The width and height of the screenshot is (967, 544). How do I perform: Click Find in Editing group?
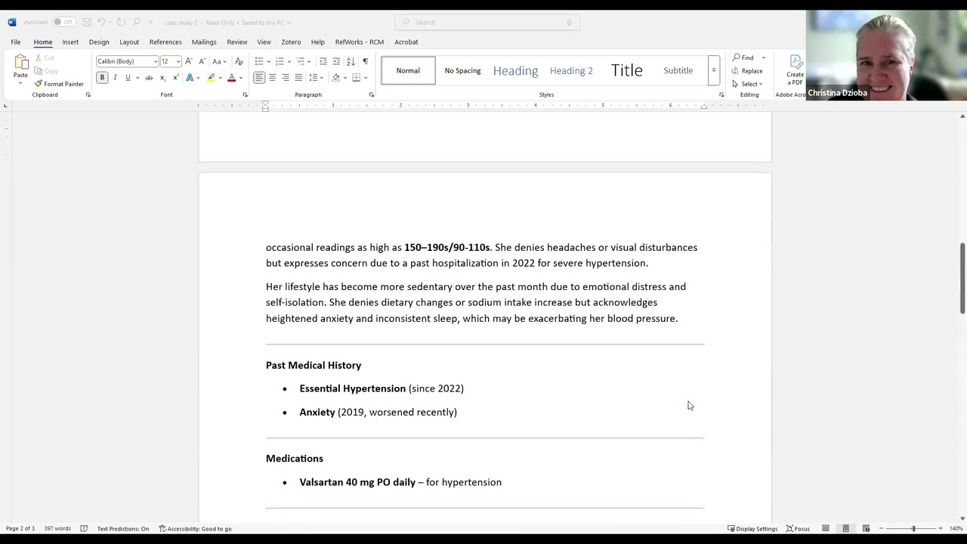(x=742, y=57)
